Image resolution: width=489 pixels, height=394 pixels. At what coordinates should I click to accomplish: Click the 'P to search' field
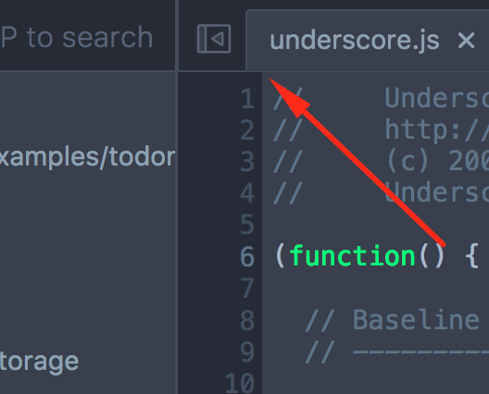pos(76,37)
